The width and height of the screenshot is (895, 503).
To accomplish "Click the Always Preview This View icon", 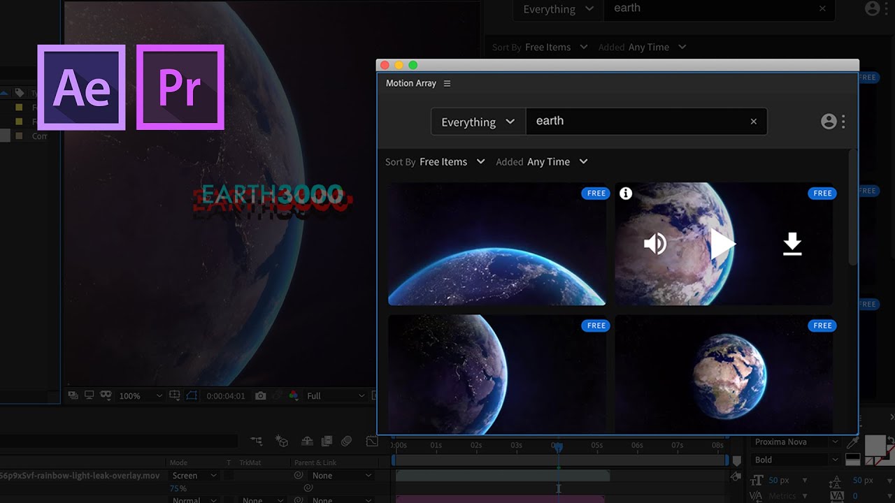I will (73, 395).
